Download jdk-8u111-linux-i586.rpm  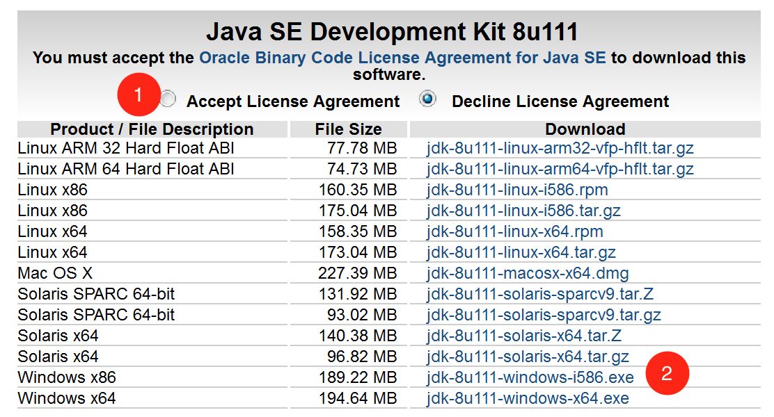click(517, 190)
